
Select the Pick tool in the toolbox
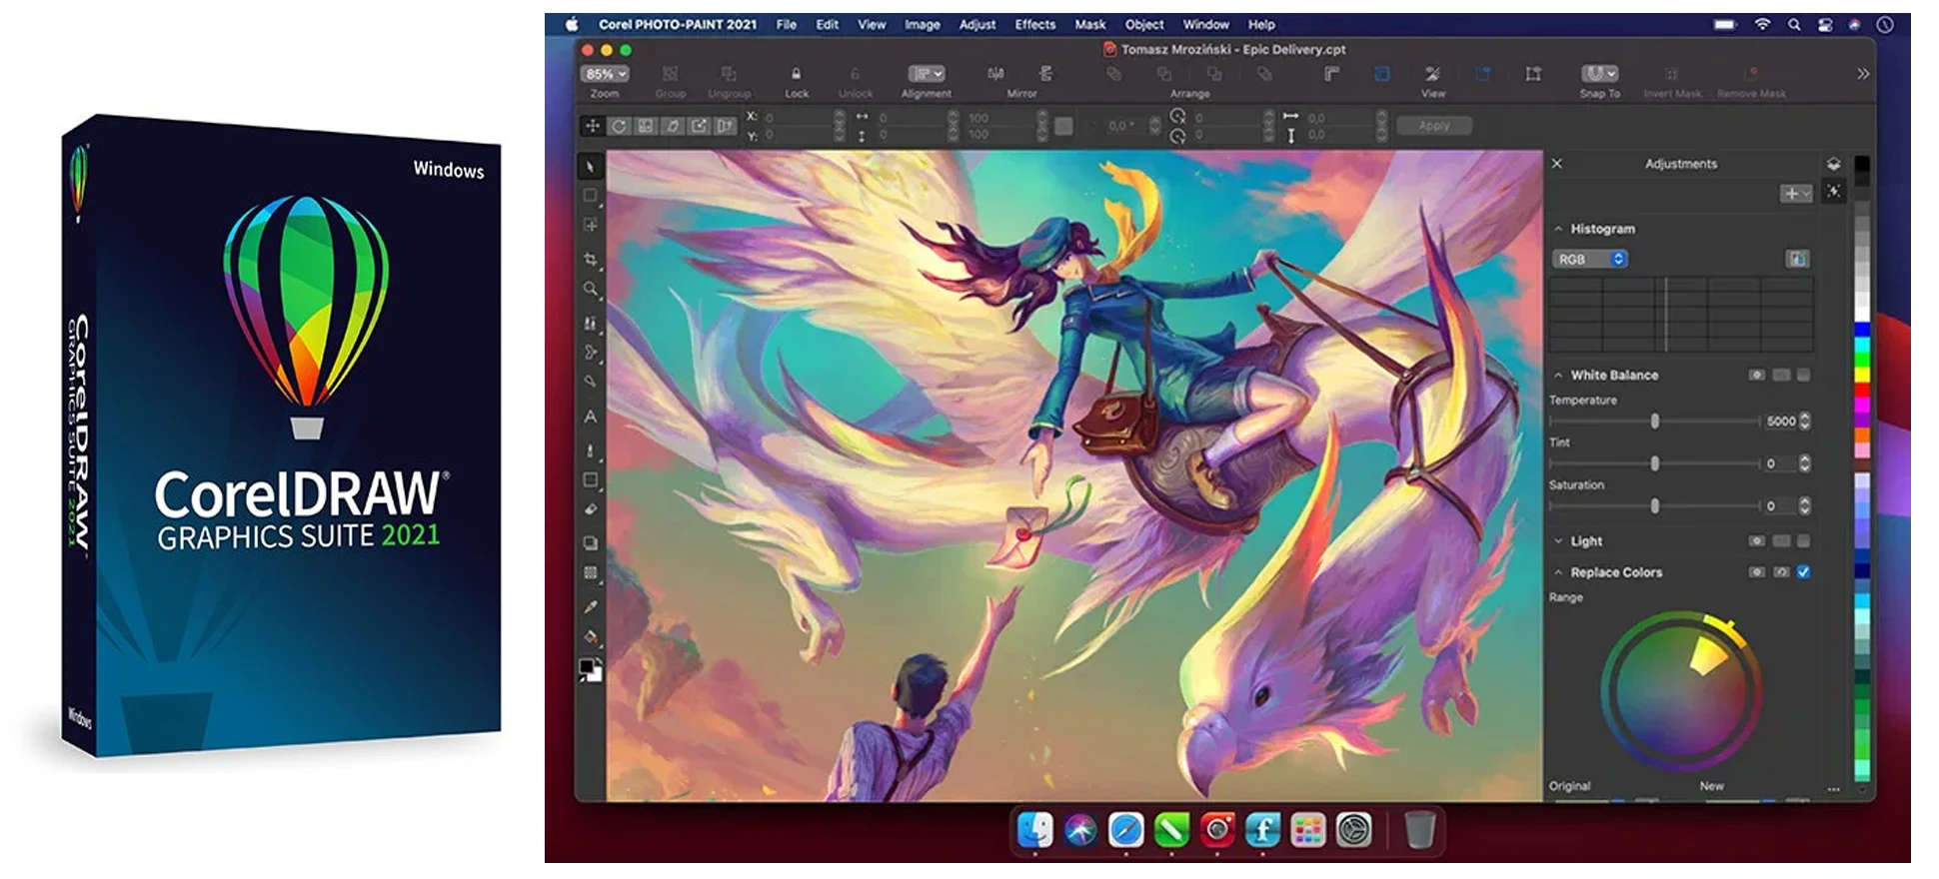(x=590, y=166)
